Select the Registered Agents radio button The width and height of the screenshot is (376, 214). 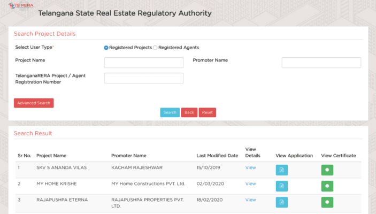155,48
